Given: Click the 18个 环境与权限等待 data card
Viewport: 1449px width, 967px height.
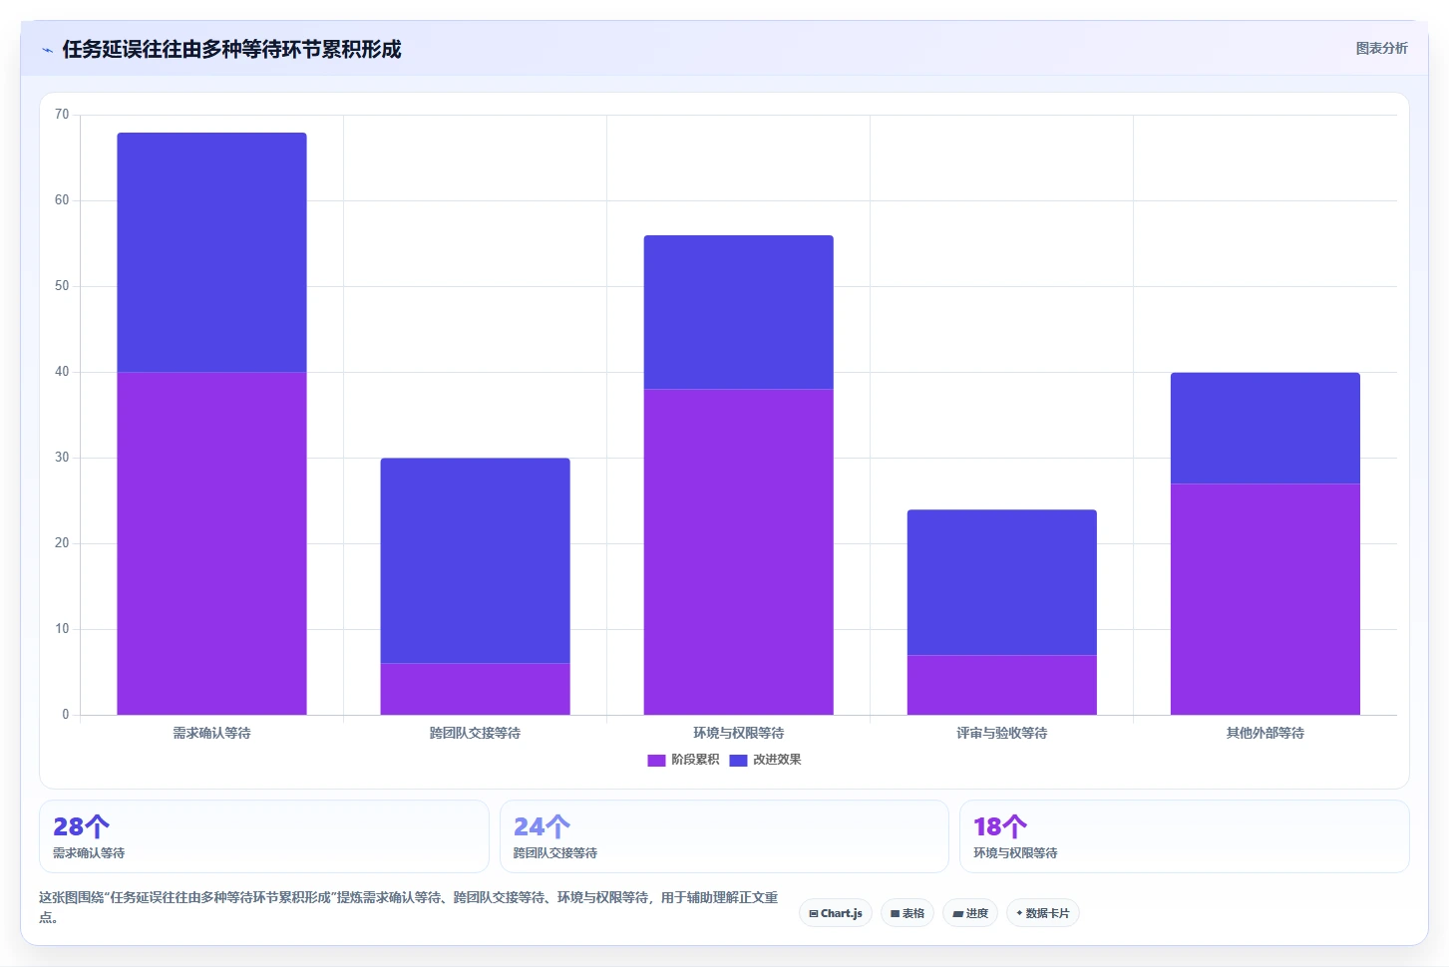Looking at the screenshot, I should click(1185, 836).
